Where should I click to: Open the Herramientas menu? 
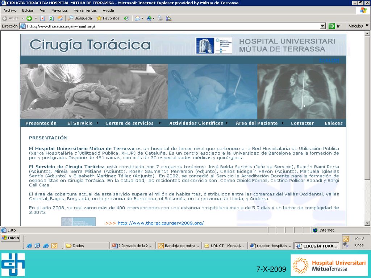(x=85, y=10)
